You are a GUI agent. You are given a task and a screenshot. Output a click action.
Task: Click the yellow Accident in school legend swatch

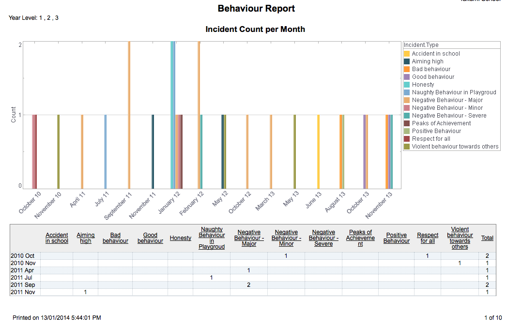click(x=407, y=54)
